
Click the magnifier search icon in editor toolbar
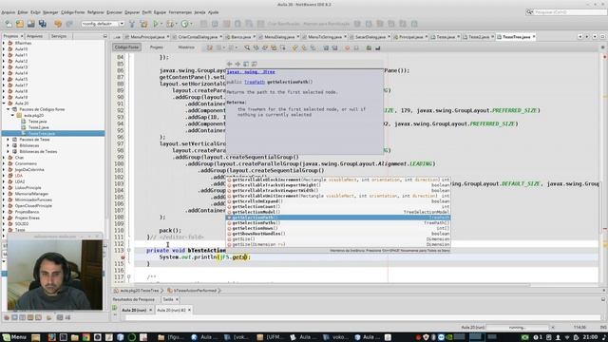pyautogui.click(x=247, y=47)
